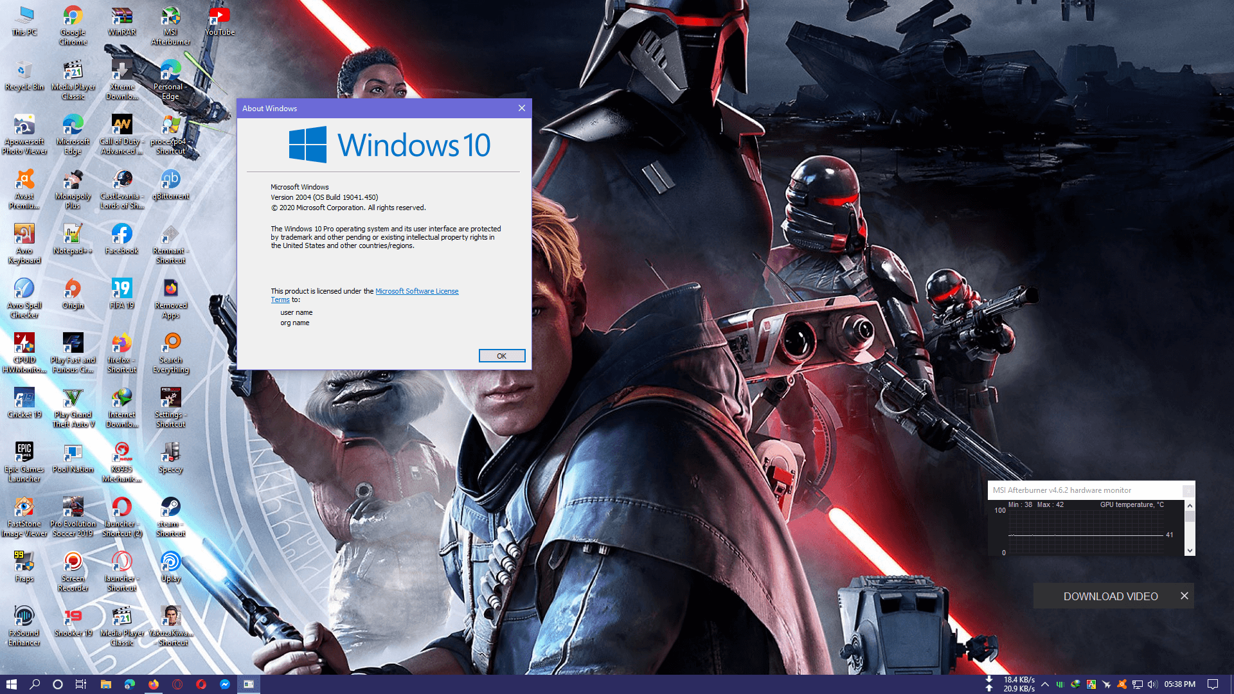This screenshot has height=694, width=1234.
Task: Click the DOWNLOAD VIDEO button
Action: point(1110,596)
